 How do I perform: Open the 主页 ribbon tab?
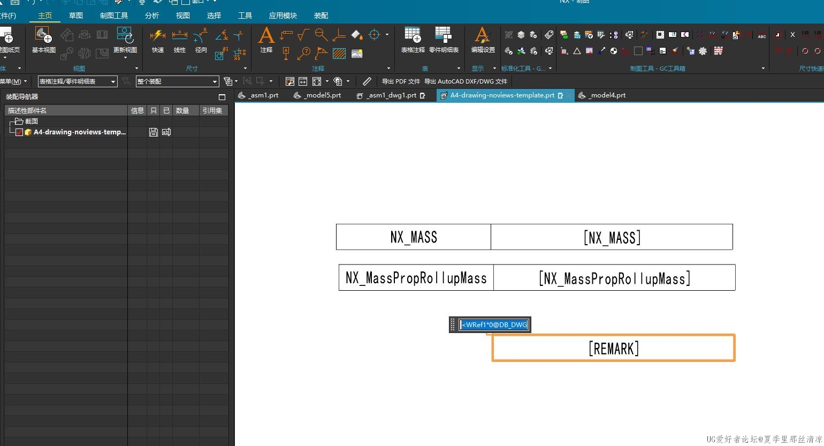pyautogui.click(x=45, y=16)
